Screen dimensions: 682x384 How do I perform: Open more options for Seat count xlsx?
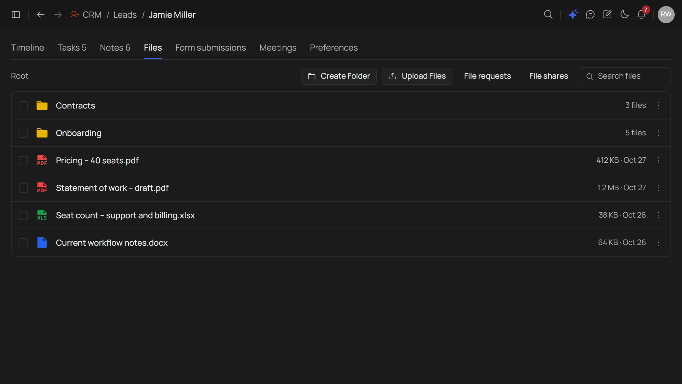coord(658,215)
